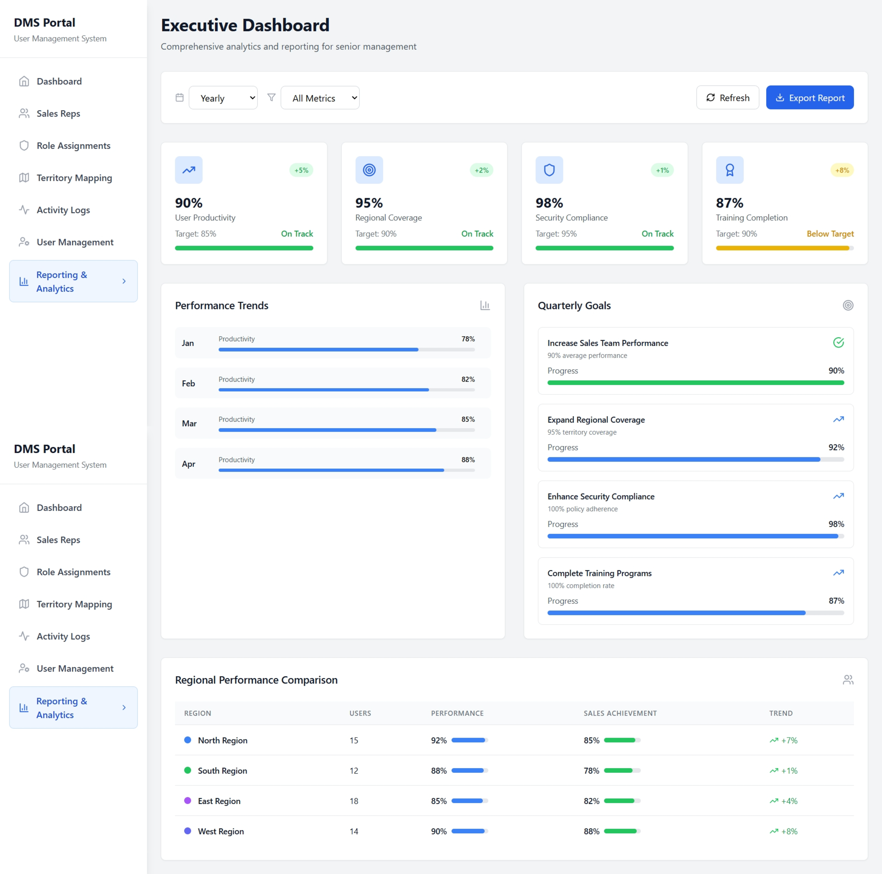Image resolution: width=882 pixels, height=874 pixels.
Task: Click the award ribbon icon on the Training Completion card
Action: point(729,170)
